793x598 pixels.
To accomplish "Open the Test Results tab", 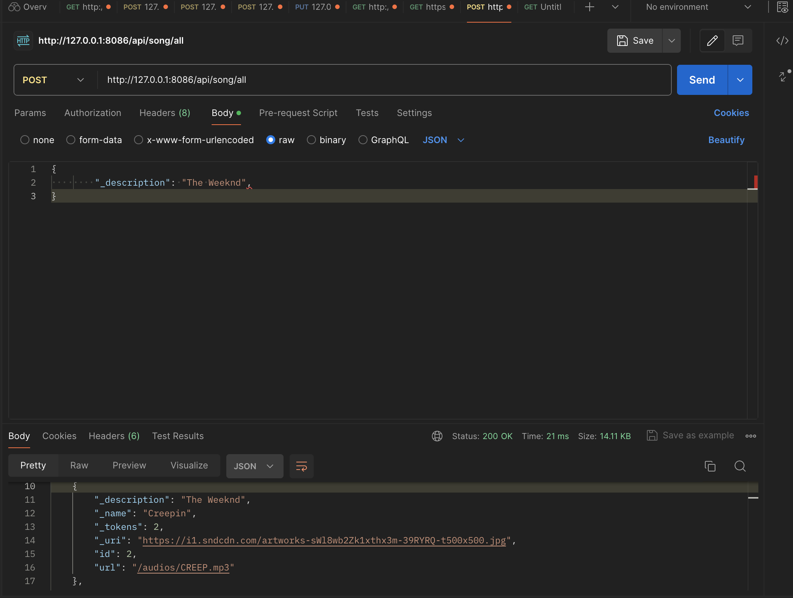I will click(x=178, y=436).
